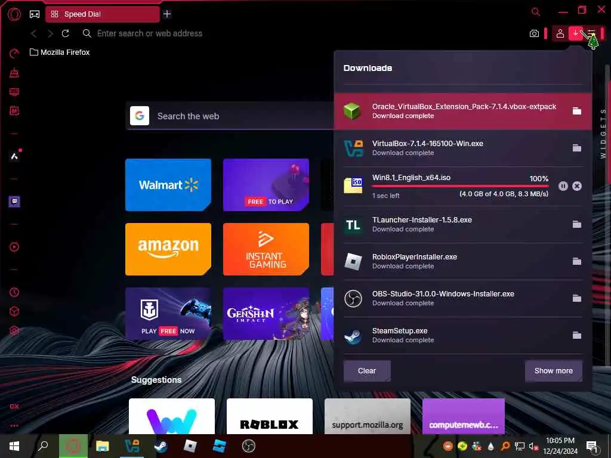
Task: Pause the Win8.1_English_x64.iso download
Action: [563, 186]
